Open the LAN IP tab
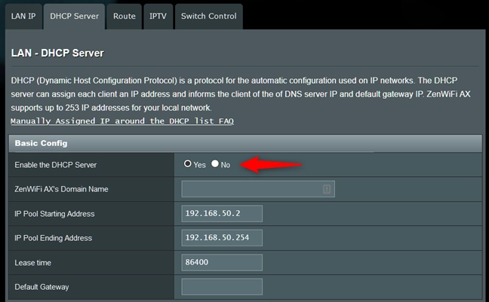 [x=23, y=17]
